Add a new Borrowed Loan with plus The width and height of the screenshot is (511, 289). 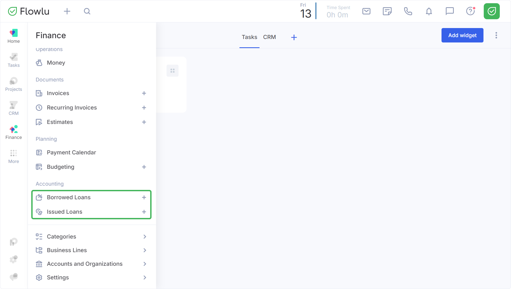(x=144, y=197)
